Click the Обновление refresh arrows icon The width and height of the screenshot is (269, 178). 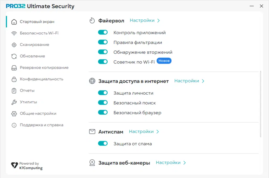pyautogui.click(x=14, y=56)
